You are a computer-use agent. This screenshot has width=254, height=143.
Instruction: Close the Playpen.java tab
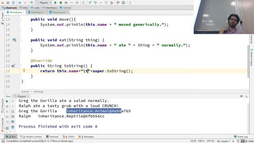pyautogui.click(x=67, y=12)
